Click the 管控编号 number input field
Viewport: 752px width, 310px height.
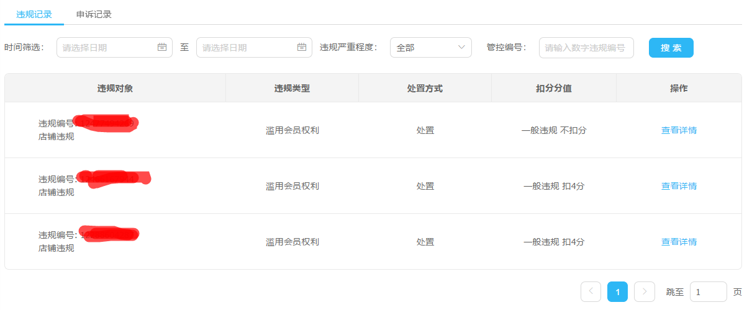586,48
